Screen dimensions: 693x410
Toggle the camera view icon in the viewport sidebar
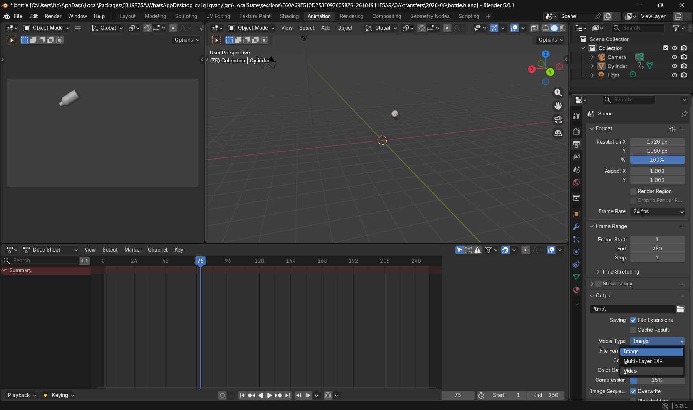558,119
